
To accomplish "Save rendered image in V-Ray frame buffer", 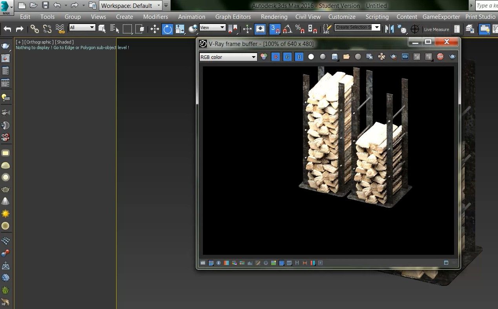I will pos(334,57).
